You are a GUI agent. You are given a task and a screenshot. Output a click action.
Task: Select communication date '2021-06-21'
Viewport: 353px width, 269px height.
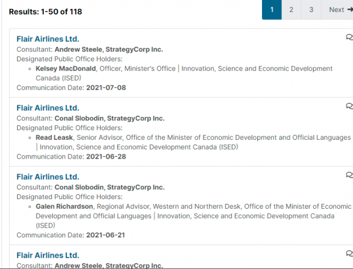[105, 235]
